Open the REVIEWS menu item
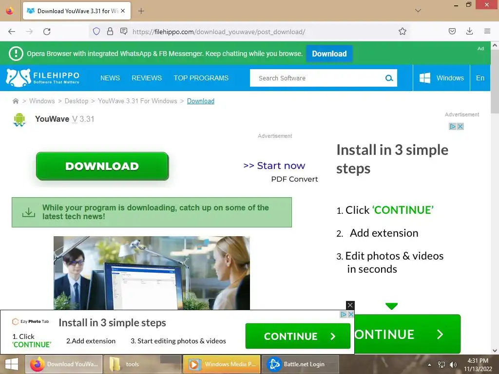 [x=147, y=78]
